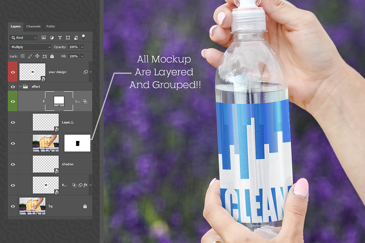This screenshot has height=243, width=365.
Task: Collapse the effect group chevron
Action: [x=20, y=87]
